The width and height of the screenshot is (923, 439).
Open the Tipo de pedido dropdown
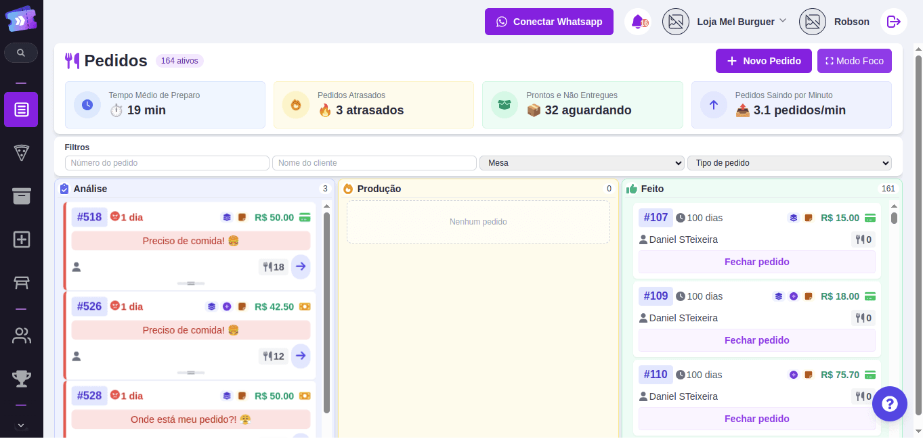point(789,162)
